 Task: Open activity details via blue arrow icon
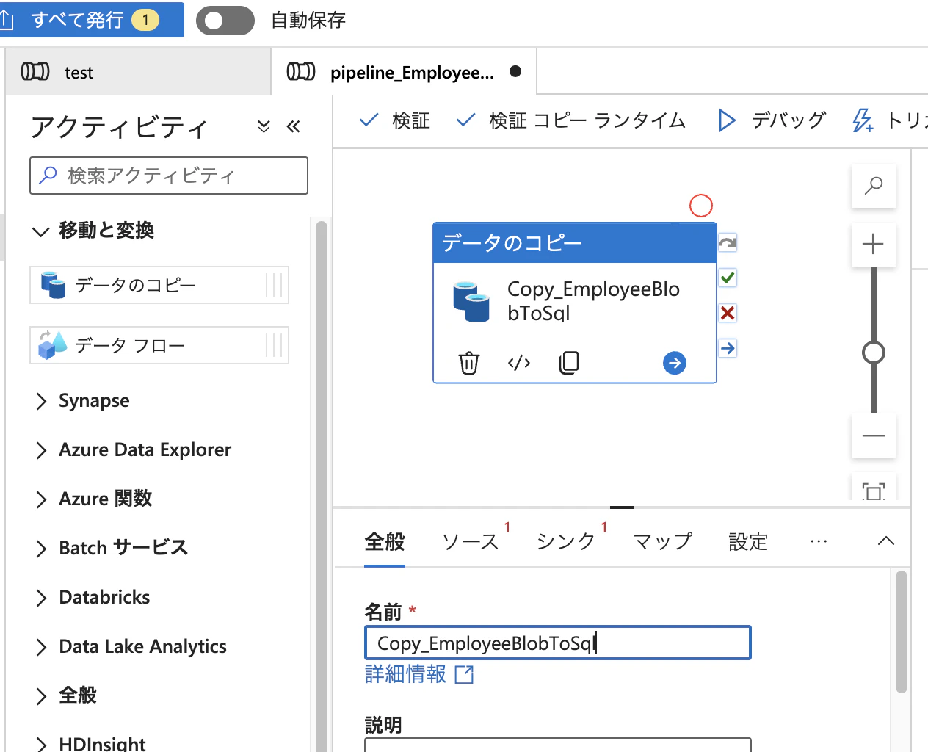click(674, 363)
